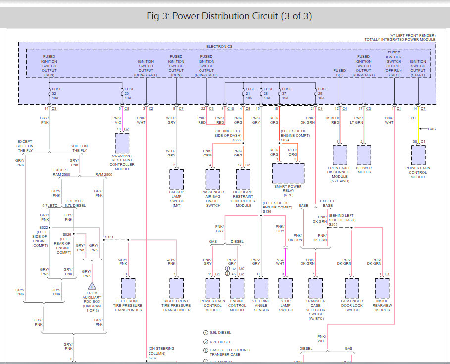
Task: Select the '(OFF-RUN-START)' fused output header
Action: (x=394, y=64)
